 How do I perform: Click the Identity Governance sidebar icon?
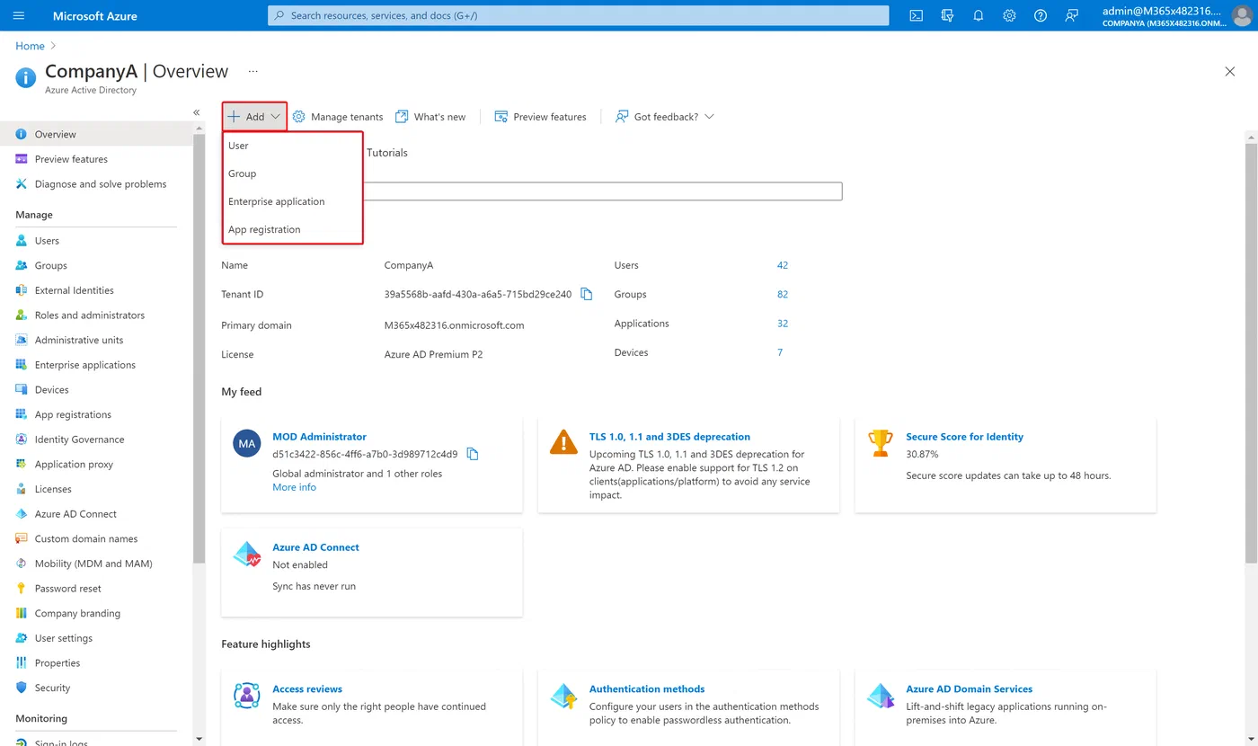(22, 440)
